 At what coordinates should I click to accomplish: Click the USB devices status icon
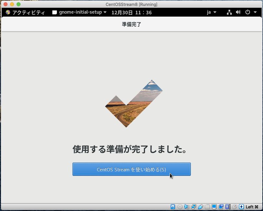point(201,207)
